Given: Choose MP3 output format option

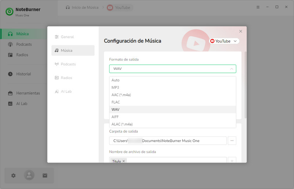Looking at the screenshot, I should (173, 88).
